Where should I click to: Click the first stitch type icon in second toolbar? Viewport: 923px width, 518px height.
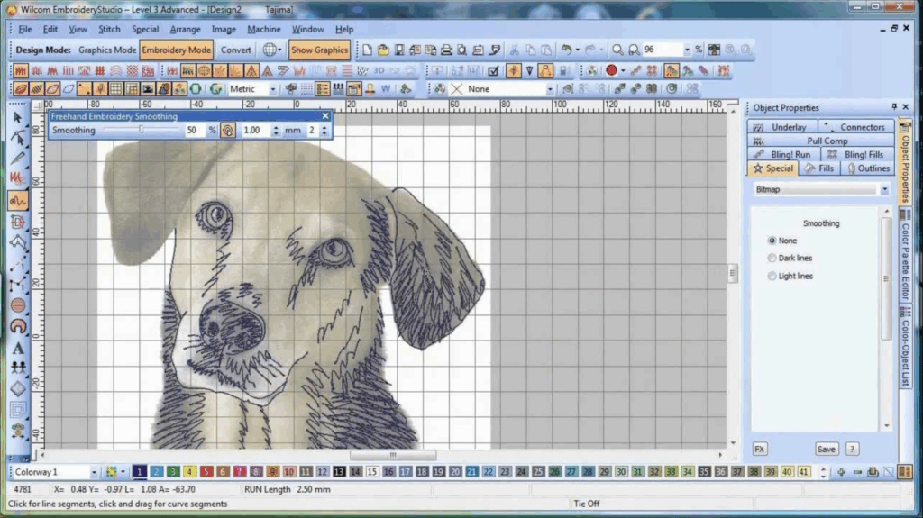(20, 70)
